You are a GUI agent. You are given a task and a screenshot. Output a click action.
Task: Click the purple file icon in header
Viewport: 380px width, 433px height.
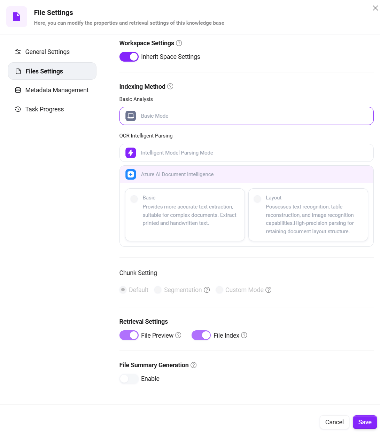click(x=17, y=17)
